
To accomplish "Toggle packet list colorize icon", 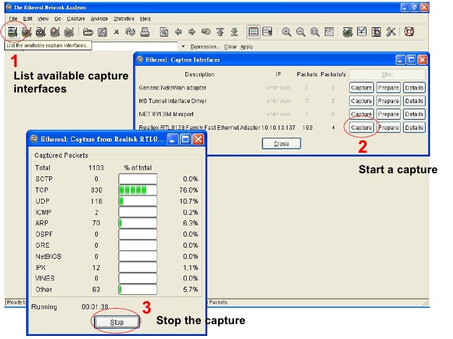I will tap(253, 32).
